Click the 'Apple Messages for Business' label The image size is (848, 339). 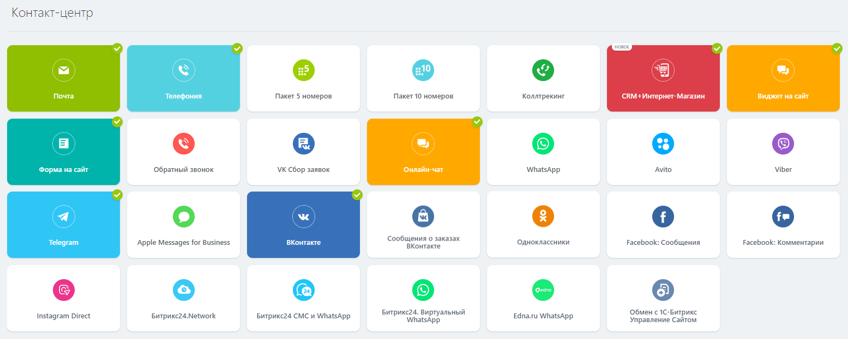[x=183, y=243]
